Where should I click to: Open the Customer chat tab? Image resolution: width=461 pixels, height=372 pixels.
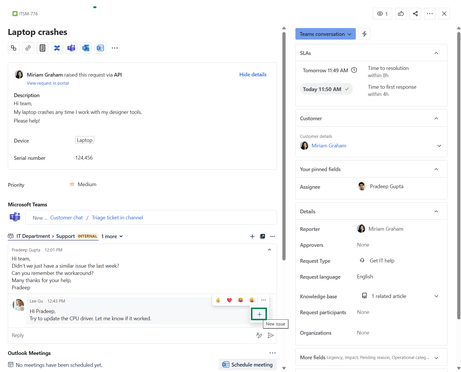66,218
